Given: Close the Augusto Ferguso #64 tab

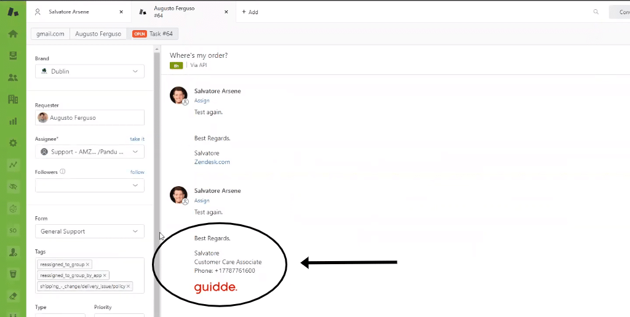Looking at the screenshot, I should coord(226,12).
